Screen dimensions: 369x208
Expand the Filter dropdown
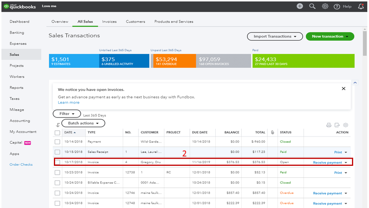pyautogui.click(x=66, y=114)
